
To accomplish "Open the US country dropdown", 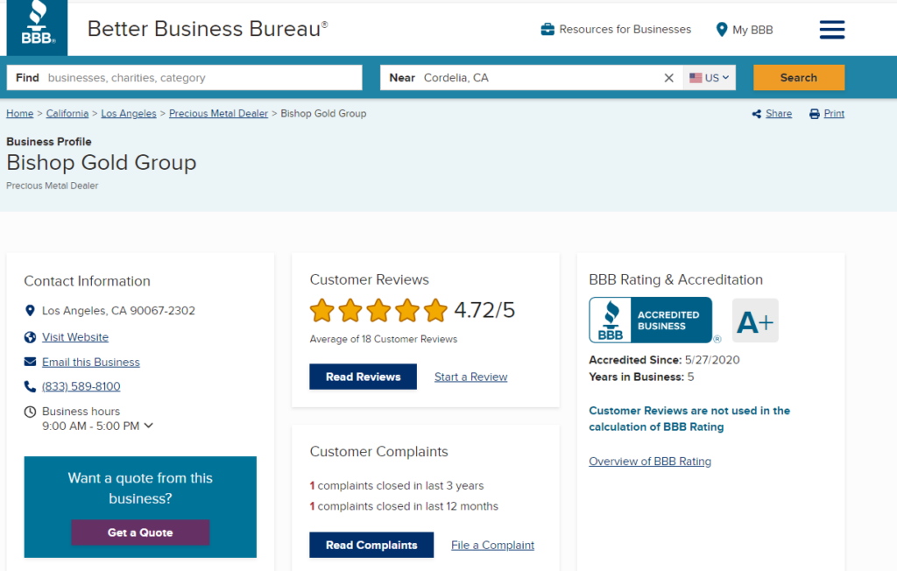I will 710,78.
